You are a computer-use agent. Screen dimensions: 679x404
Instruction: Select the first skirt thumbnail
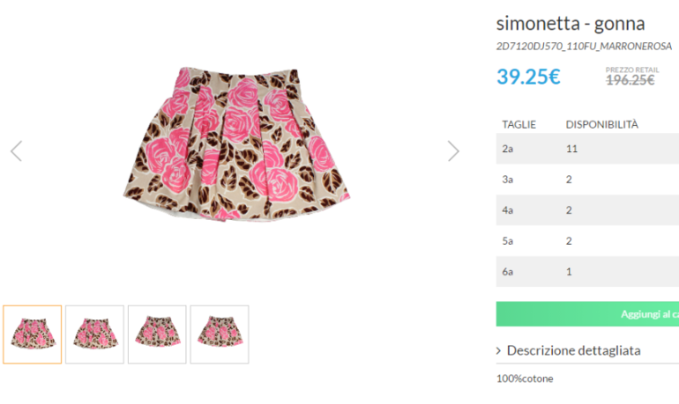(x=33, y=334)
